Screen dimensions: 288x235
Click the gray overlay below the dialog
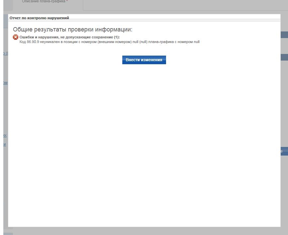click(x=144, y=231)
